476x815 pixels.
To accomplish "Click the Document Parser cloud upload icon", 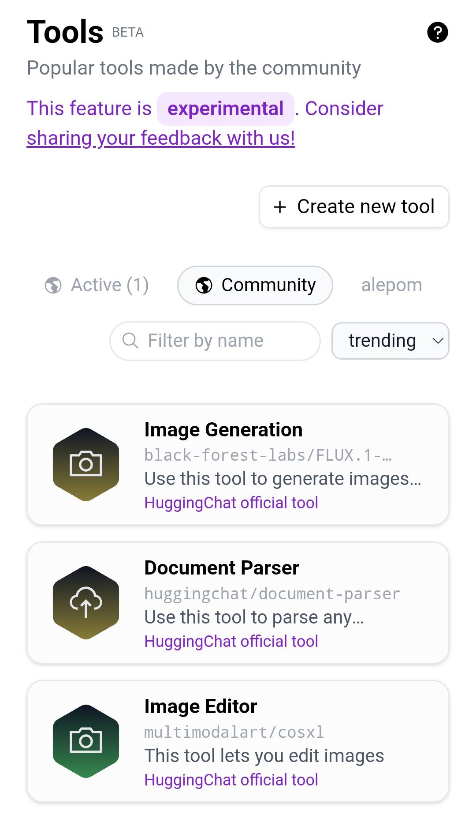I will pos(86,602).
